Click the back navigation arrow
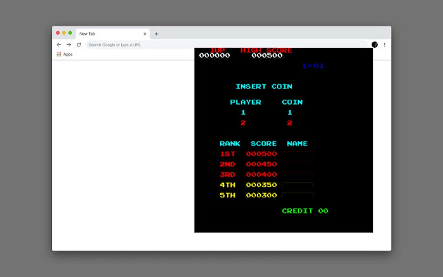Viewport: 443px width, 277px height. point(59,44)
